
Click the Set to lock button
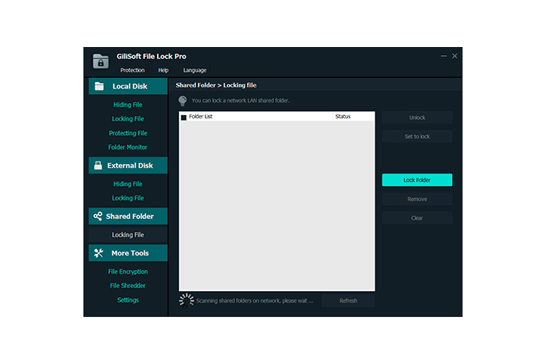tap(417, 136)
